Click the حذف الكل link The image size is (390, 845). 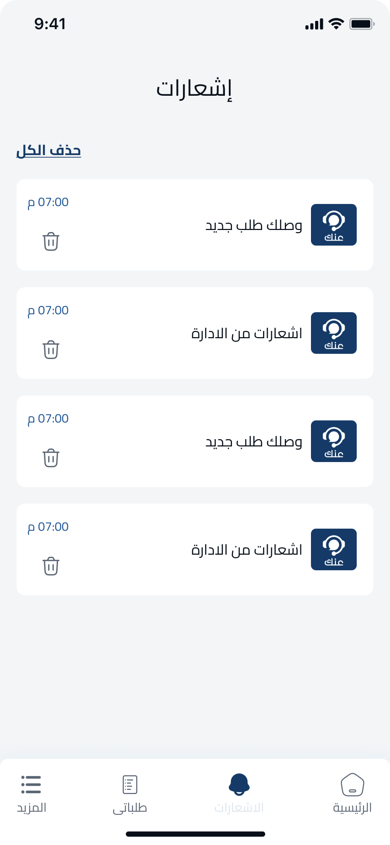(49, 151)
